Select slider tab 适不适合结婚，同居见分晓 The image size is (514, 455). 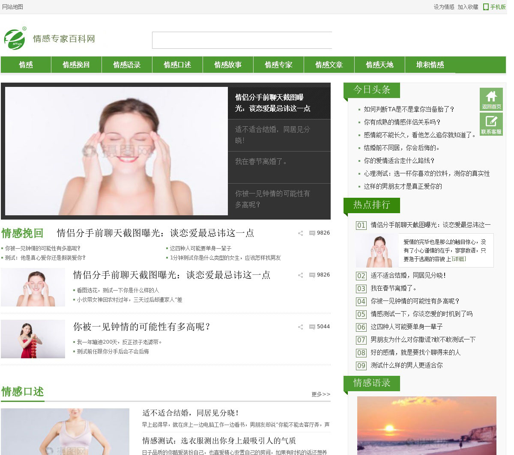tap(279, 135)
